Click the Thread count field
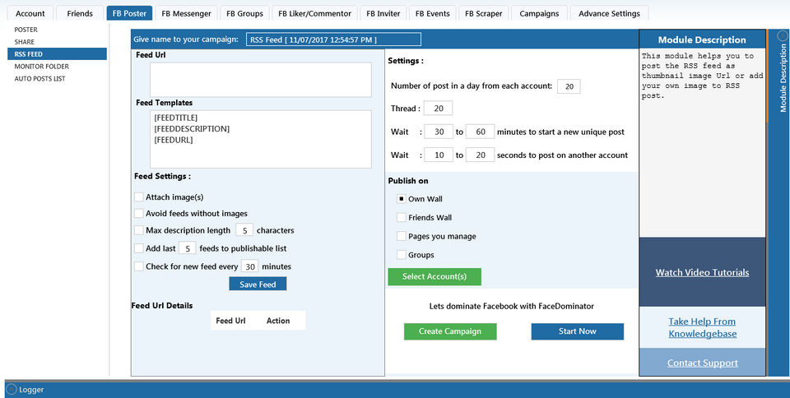The width and height of the screenshot is (790, 398). [438, 109]
